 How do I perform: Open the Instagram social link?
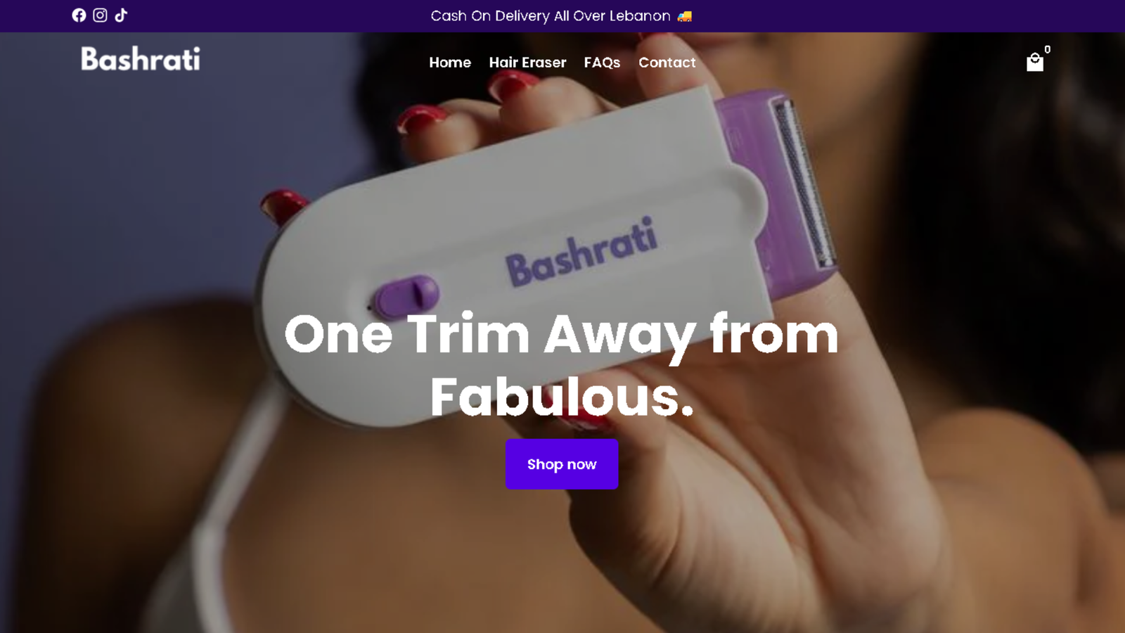[x=101, y=15]
